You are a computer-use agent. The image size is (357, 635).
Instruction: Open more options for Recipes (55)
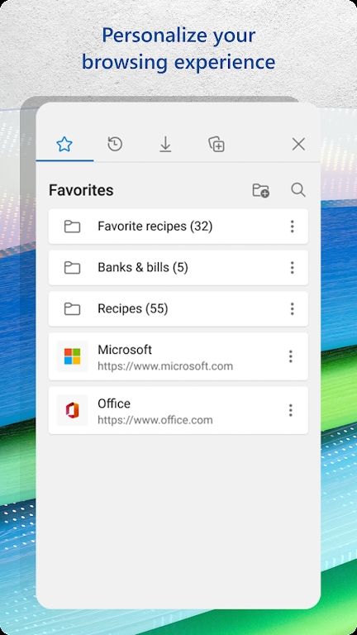pos(293,309)
